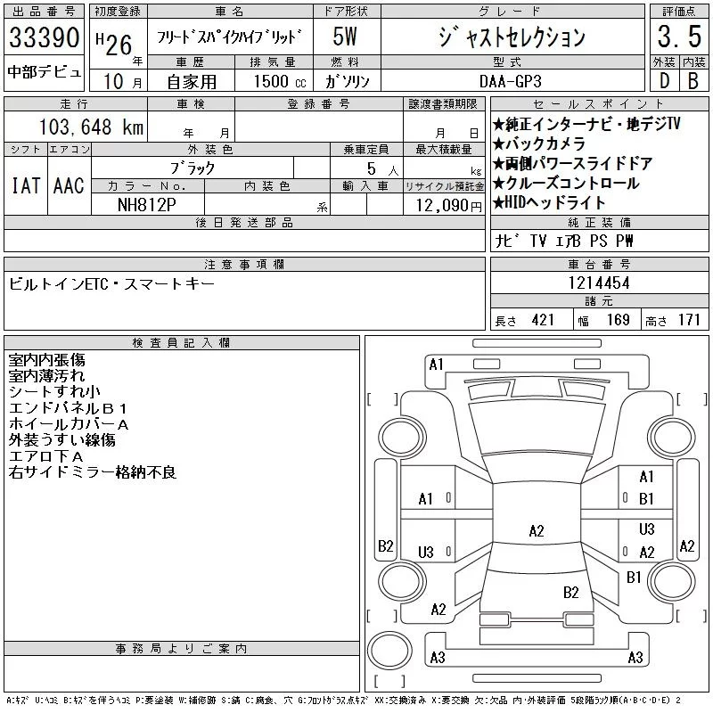
Task: Select the spare tire circle below the car diagram
Action: (x=389, y=651)
